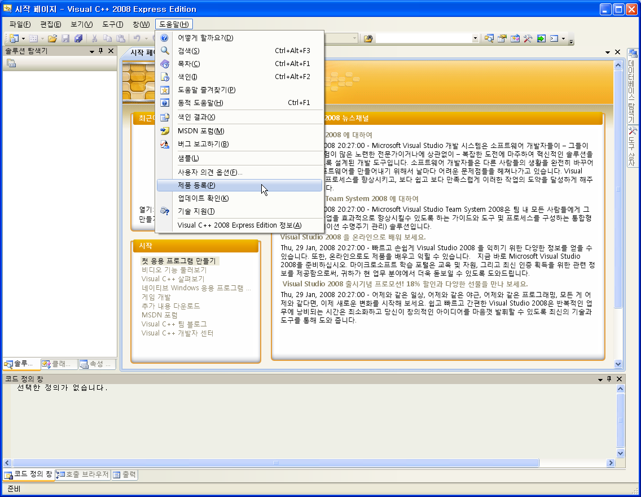Open the Tools (도구) menu
The image size is (641, 497).
[112, 24]
